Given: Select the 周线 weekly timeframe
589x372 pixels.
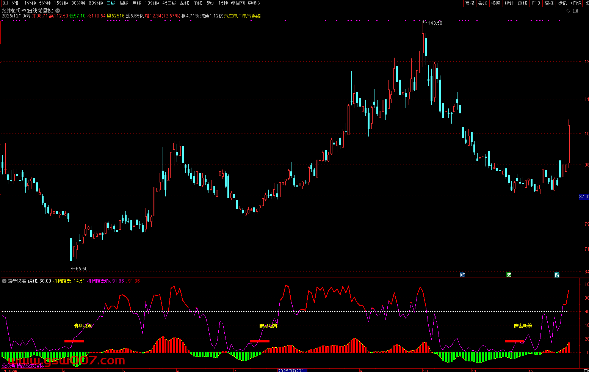Looking at the screenshot, I should [124, 3].
